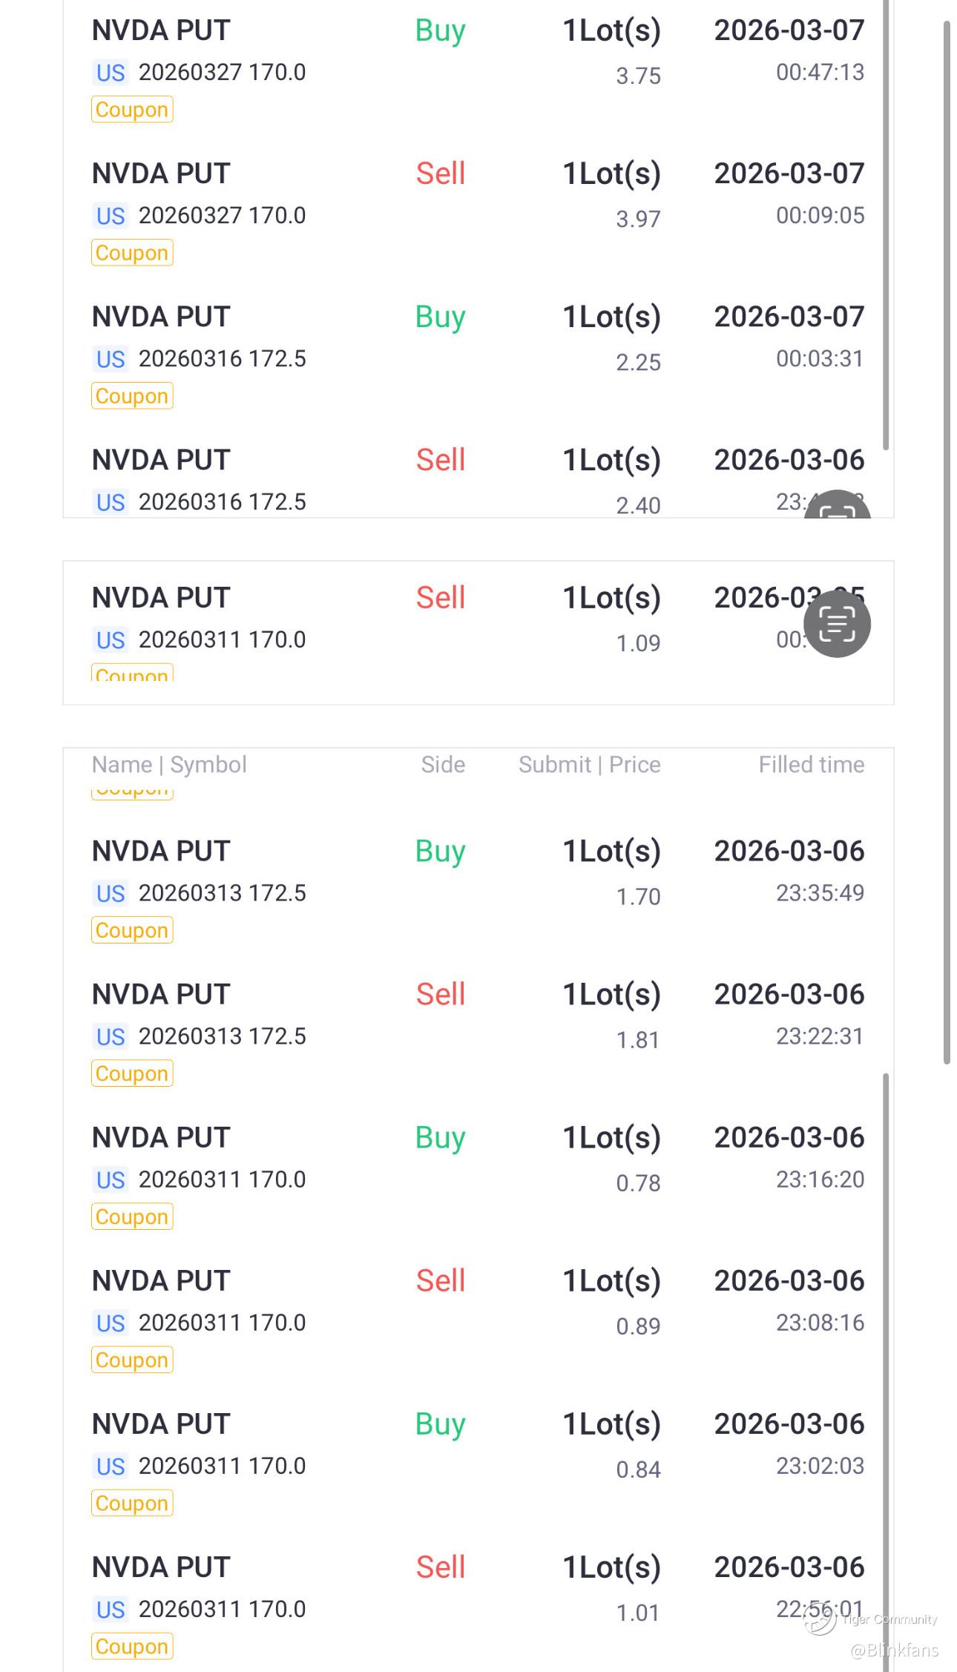Click the Filled time column header
957x1672 pixels.
point(811,765)
